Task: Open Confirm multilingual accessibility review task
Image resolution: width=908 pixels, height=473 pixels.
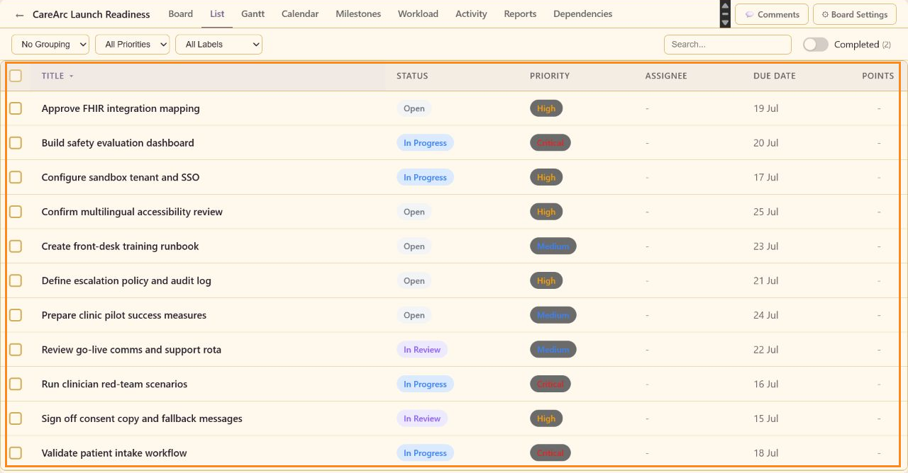Action: pos(132,212)
